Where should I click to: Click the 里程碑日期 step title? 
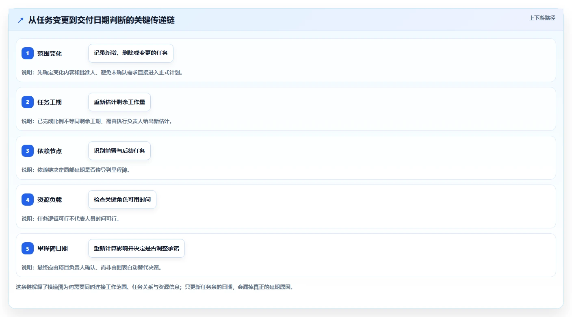(x=52, y=249)
